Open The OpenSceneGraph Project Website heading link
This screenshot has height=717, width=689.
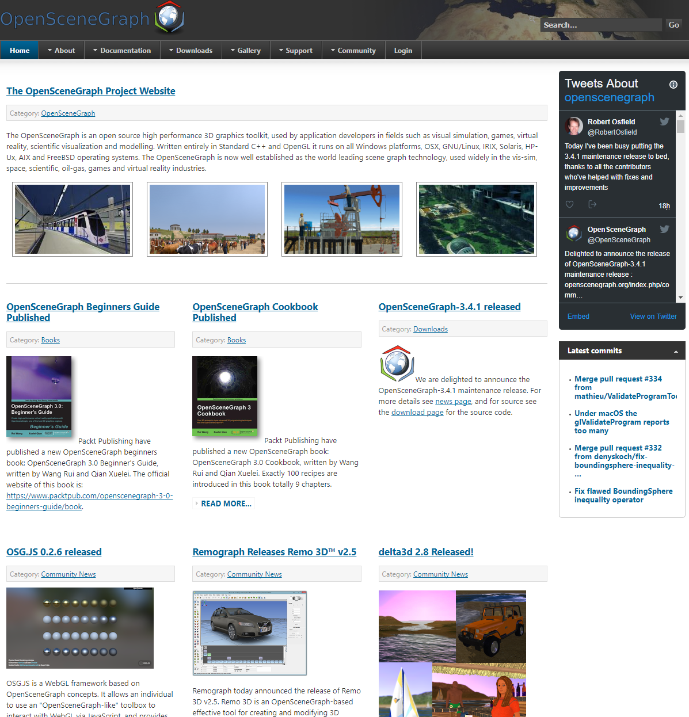pyautogui.click(x=91, y=91)
